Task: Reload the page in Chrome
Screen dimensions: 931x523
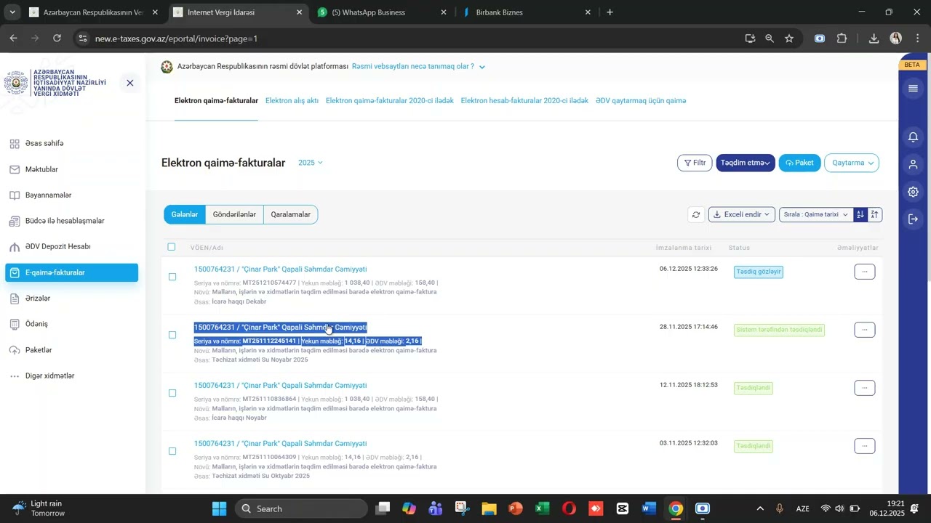Action: pyautogui.click(x=57, y=38)
